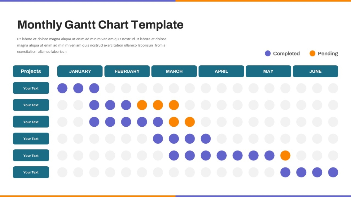Screen dimensions: 351x197
Task: Click the last orange dot in third row
Action: coord(190,122)
